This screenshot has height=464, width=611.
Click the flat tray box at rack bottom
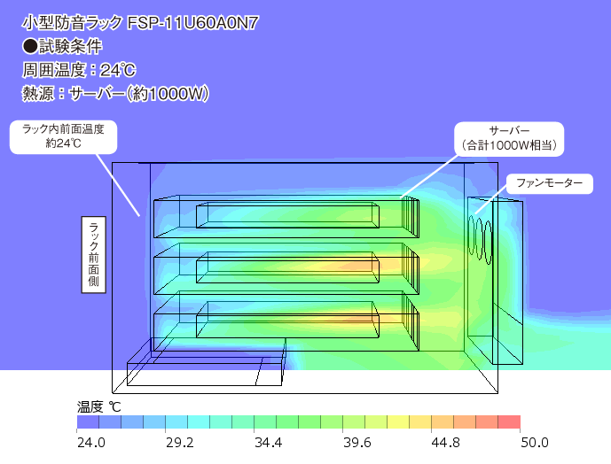coord(204,372)
